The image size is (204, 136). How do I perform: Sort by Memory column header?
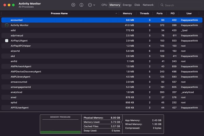coord(128,13)
